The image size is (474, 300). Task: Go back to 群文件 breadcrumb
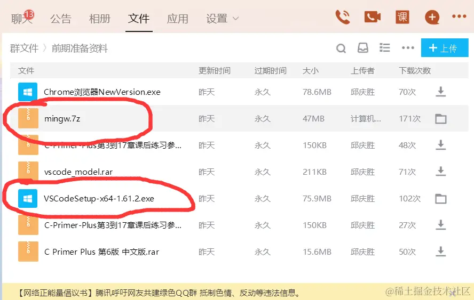24,48
